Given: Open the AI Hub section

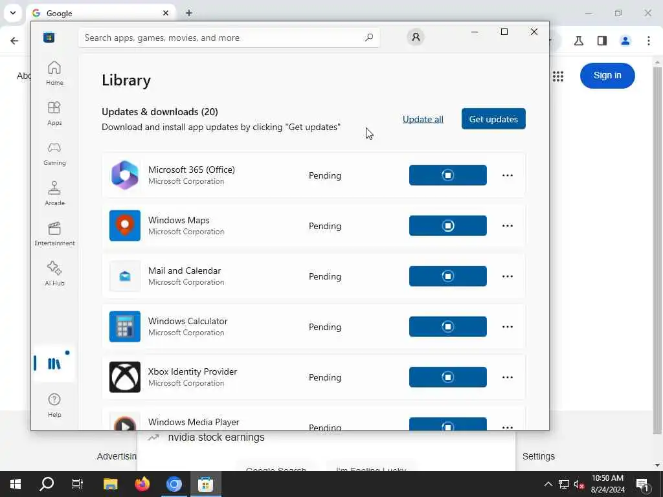Looking at the screenshot, I should click(54, 274).
